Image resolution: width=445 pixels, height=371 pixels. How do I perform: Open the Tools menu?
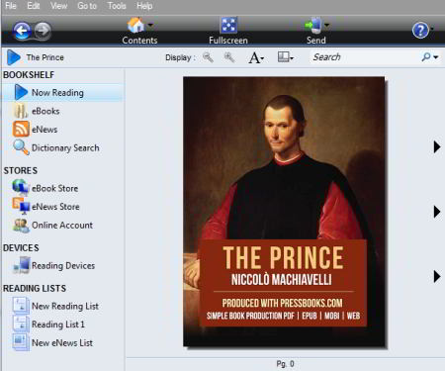(117, 6)
